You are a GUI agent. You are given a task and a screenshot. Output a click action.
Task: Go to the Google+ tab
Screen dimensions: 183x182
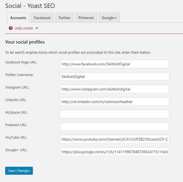(109, 18)
